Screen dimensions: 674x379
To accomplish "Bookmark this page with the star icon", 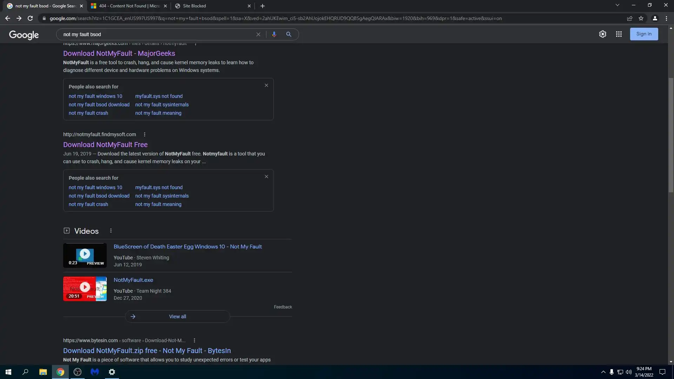I will click(641, 18).
